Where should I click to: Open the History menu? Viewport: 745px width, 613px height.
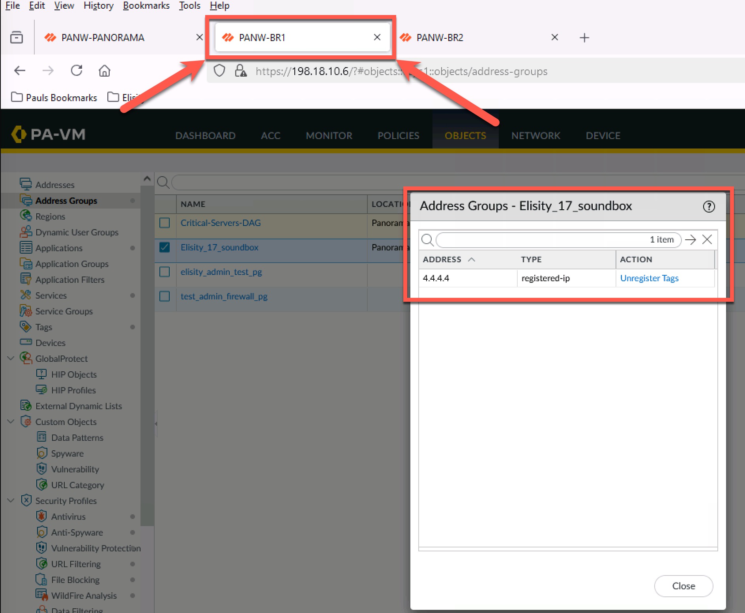(98, 6)
